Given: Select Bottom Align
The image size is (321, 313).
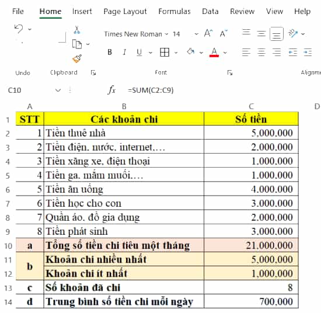Looking at the screenshot, I should click(x=277, y=34).
